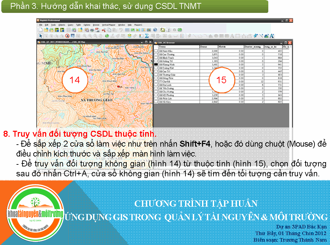Open the Text Style letter A icon
The height and width of the screenshot is (245, 330).
pyautogui.click(x=272, y=36)
